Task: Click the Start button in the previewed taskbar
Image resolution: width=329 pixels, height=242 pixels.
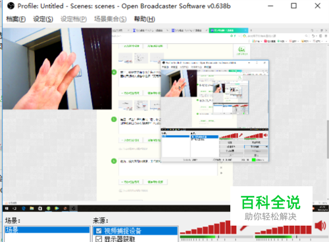Action: (7, 209)
